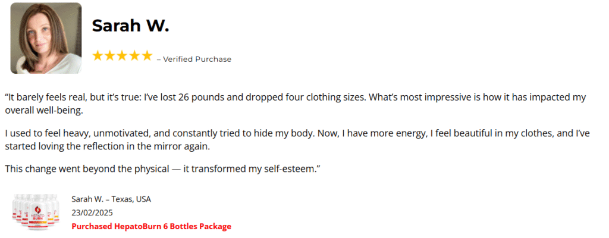Viewport: 609px width, 238px height.
Task: Click the paragraph starting 'I used to feel heavy'
Action: tap(238, 132)
